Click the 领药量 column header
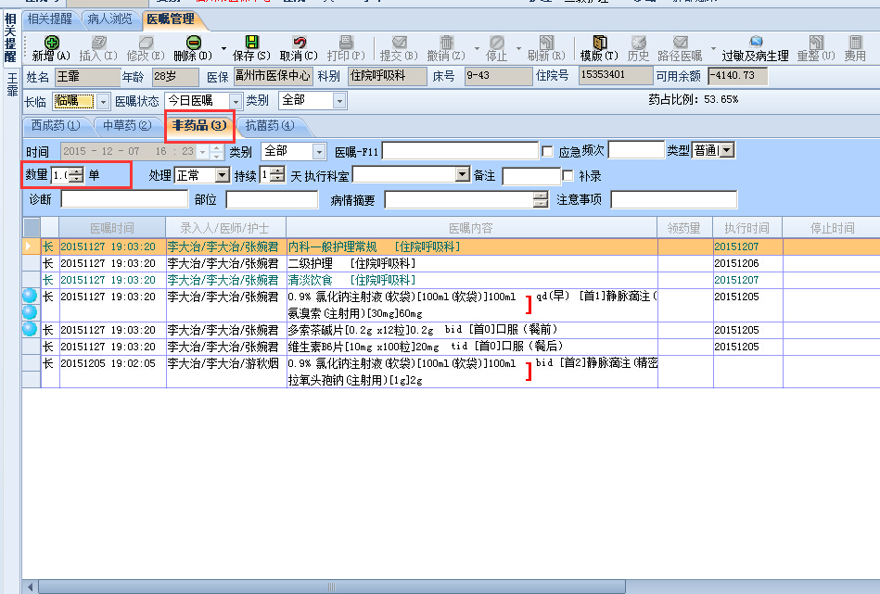The height and width of the screenshot is (594, 880). tap(684, 228)
